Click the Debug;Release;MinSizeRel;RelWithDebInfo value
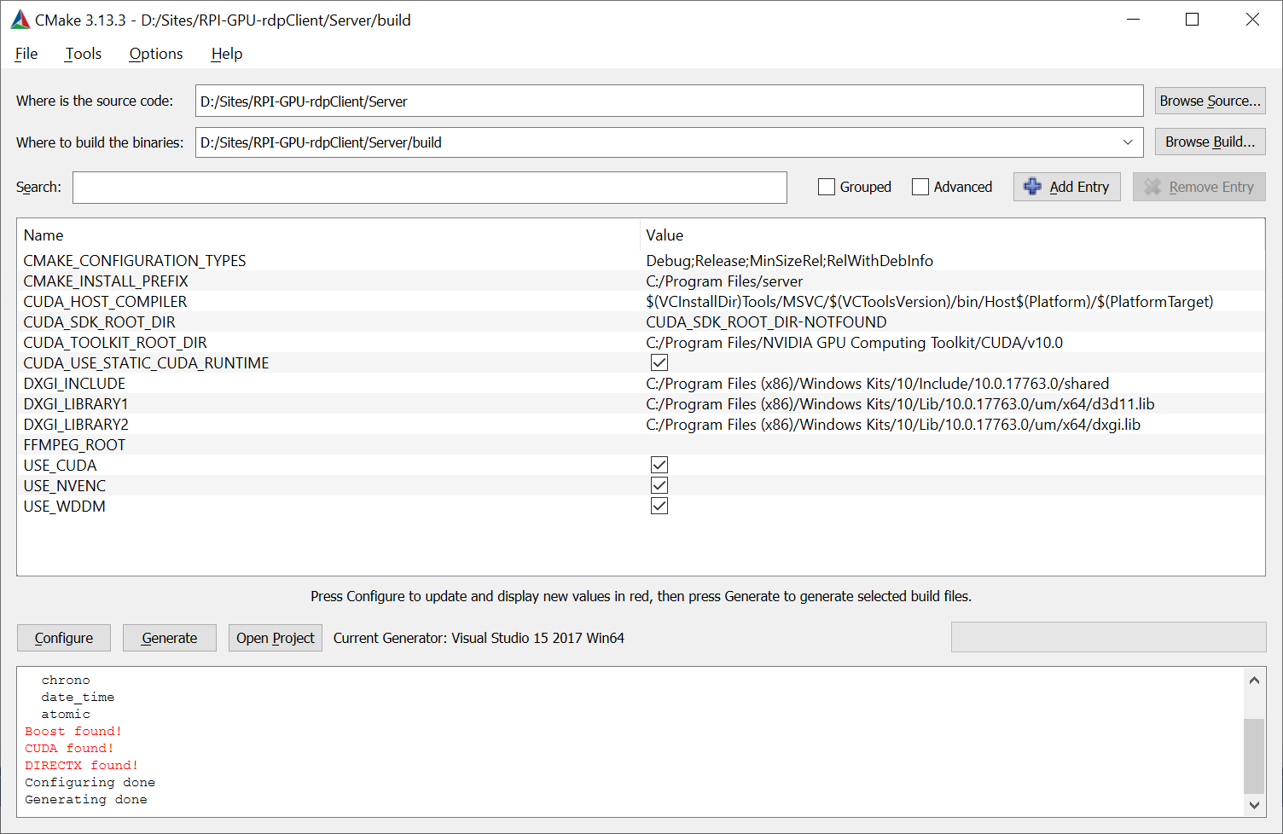 tap(790, 260)
